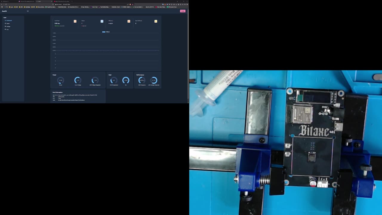The width and height of the screenshot is (382, 215).
Task: Click the pink Restart button
Action: pos(183,11)
